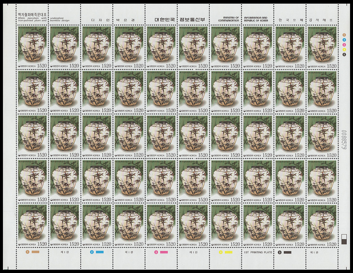Click yellow numbered circle 4 in bottom margin
Image resolution: width=353 pixels, height=273 pixels.
click(x=221, y=252)
